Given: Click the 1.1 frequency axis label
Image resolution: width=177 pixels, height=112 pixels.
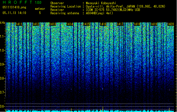Looking at the screenshot, I should 3,36.
